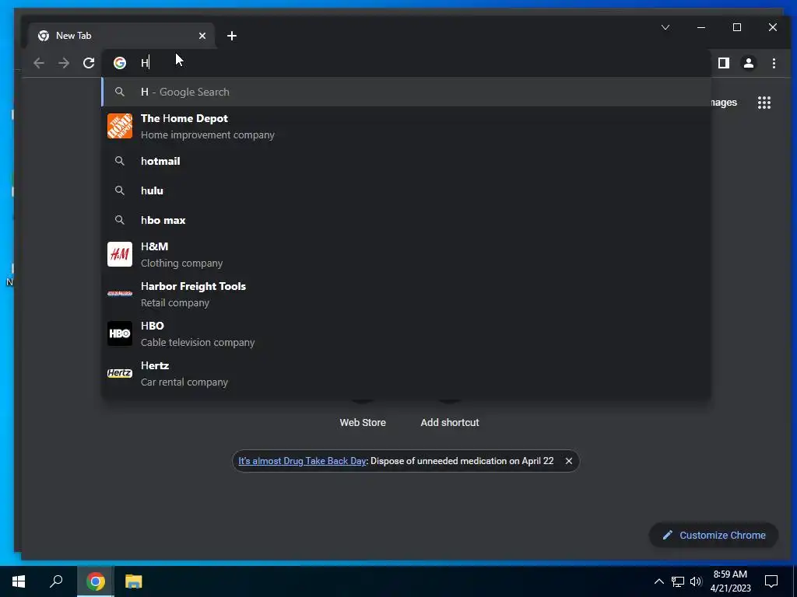Click the hotmail suggestion magnifier icon
This screenshot has width=797, height=597.
pyautogui.click(x=119, y=161)
